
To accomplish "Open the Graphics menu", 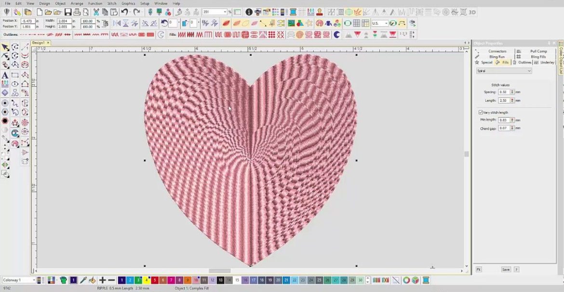I will (x=128, y=3).
